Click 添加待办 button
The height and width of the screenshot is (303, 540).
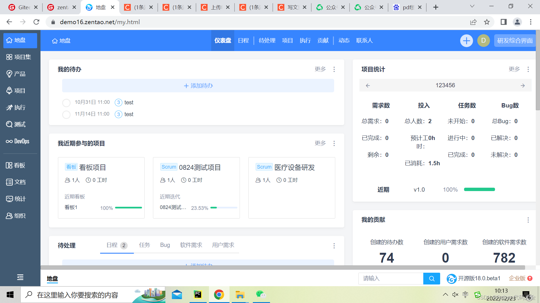(x=198, y=86)
